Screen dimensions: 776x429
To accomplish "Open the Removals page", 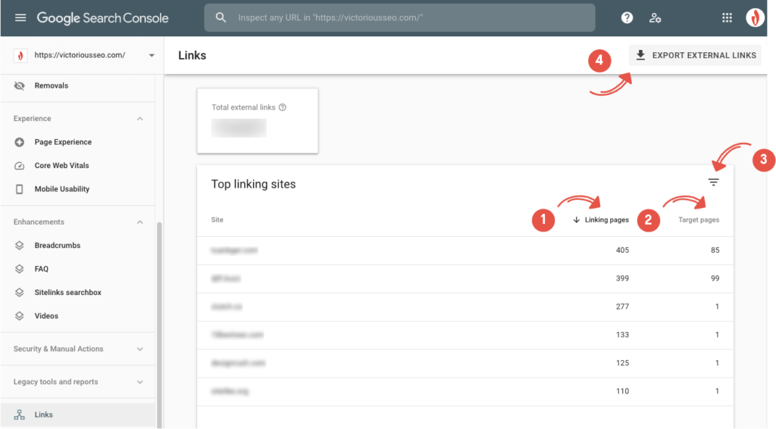I will [51, 85].
